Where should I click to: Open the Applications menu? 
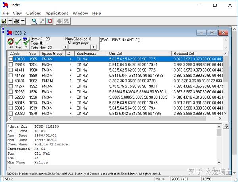pos(57,13)
